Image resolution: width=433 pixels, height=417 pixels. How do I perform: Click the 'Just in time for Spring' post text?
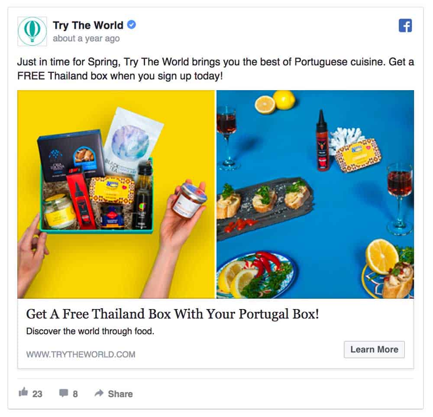(x=215, y=69)
